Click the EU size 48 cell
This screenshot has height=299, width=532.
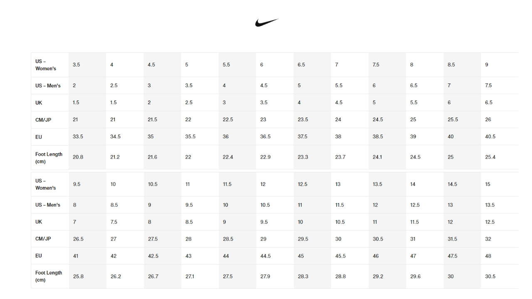coord(488,256)
